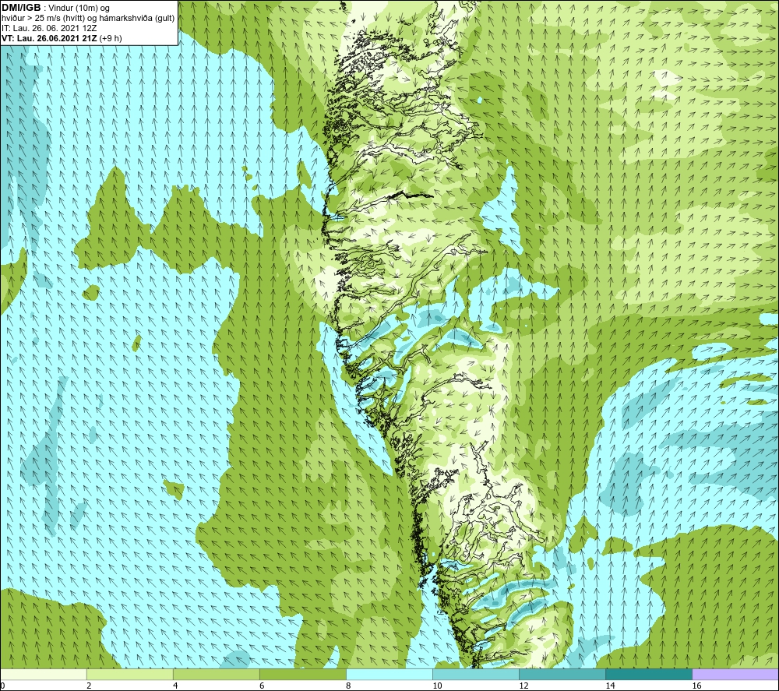Click the legend value 6

coord(262,686)
